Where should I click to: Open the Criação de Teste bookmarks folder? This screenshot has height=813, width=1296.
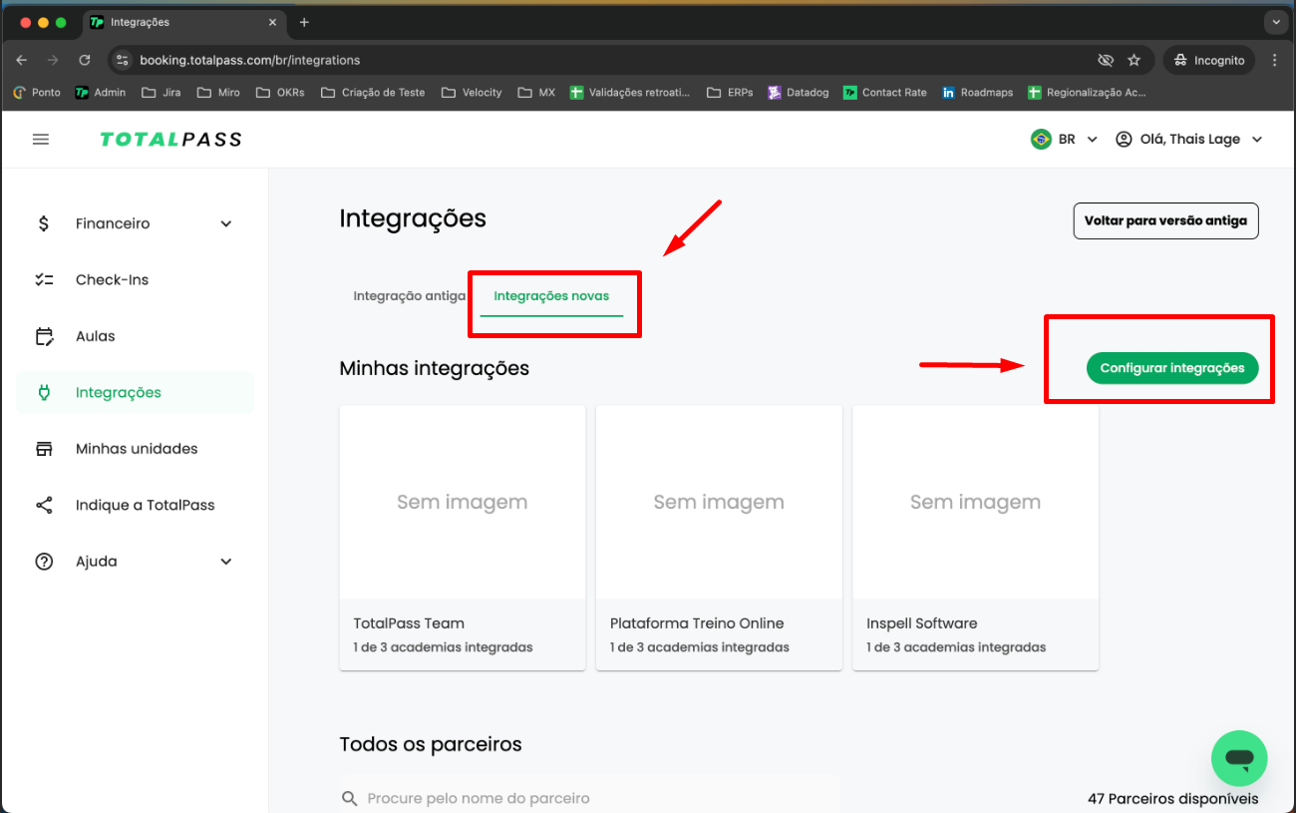(x=373, y=93)
